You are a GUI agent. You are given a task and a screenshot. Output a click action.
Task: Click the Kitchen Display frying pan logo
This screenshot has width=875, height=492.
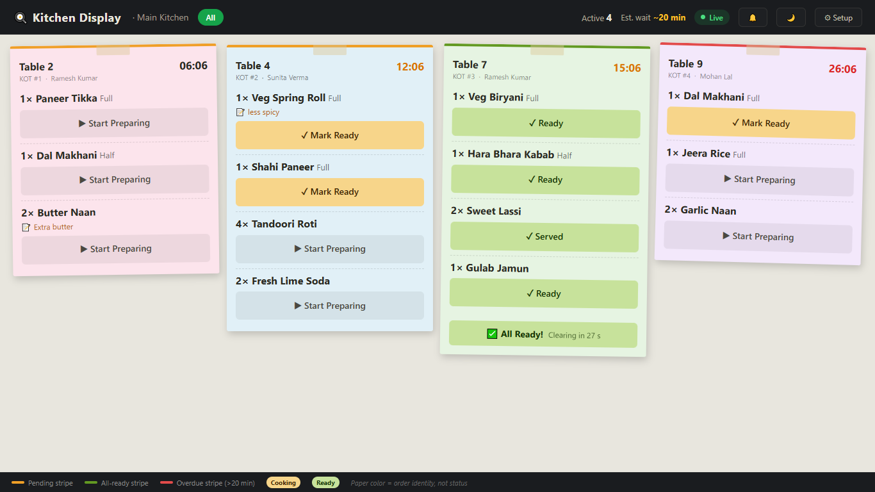[x=20, y=18]
